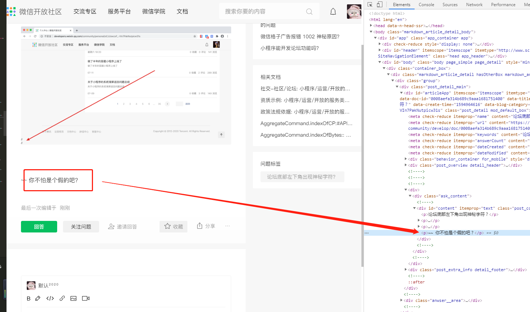Click the 收藏 button

tap(173, 226)
